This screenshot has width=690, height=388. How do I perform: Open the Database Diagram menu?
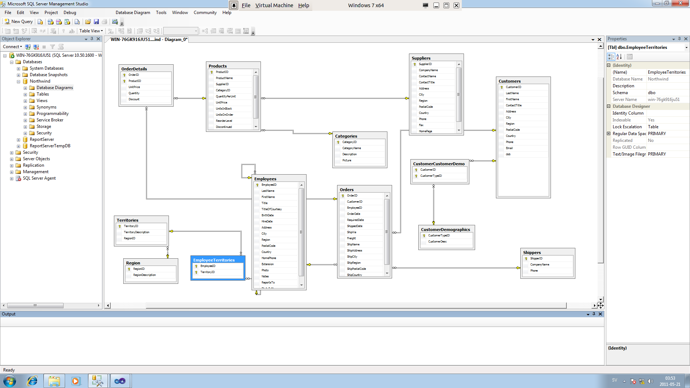click(x=132, y=12)
